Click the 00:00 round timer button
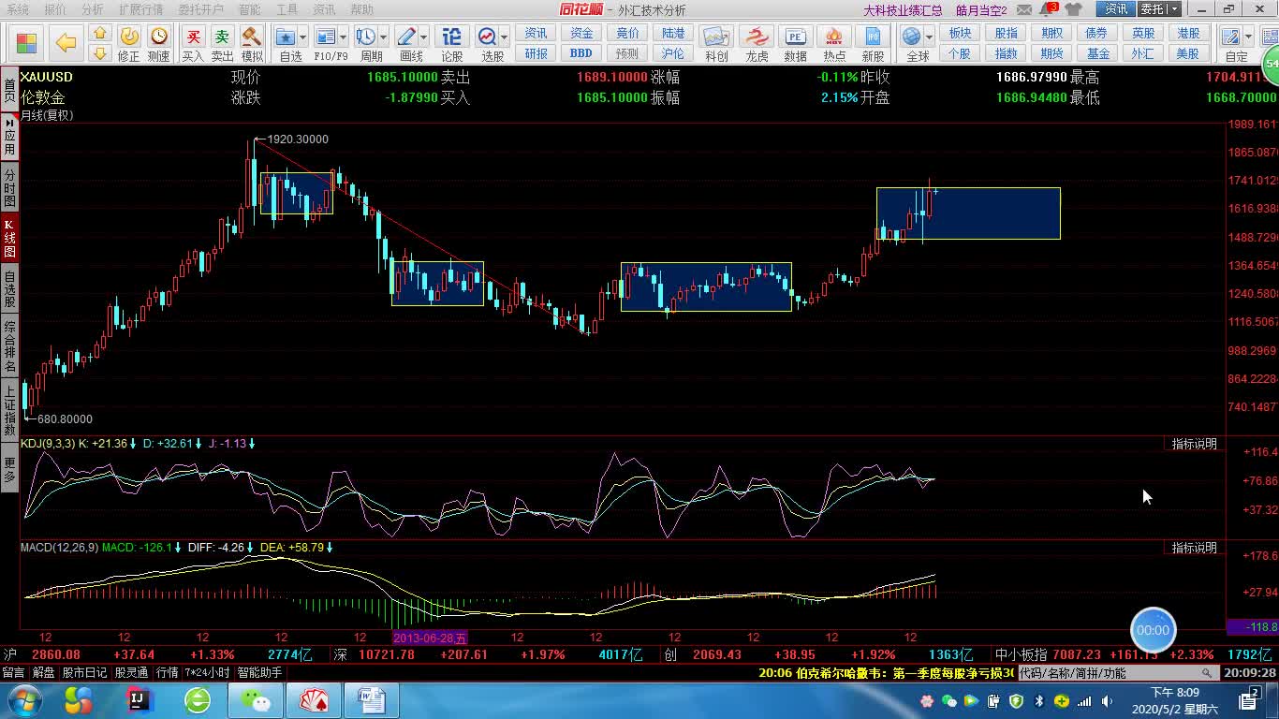 tap(1153, 630)
